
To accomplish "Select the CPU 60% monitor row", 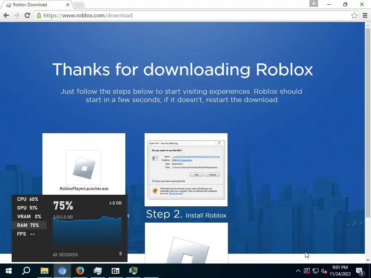I will click(29, 199).
